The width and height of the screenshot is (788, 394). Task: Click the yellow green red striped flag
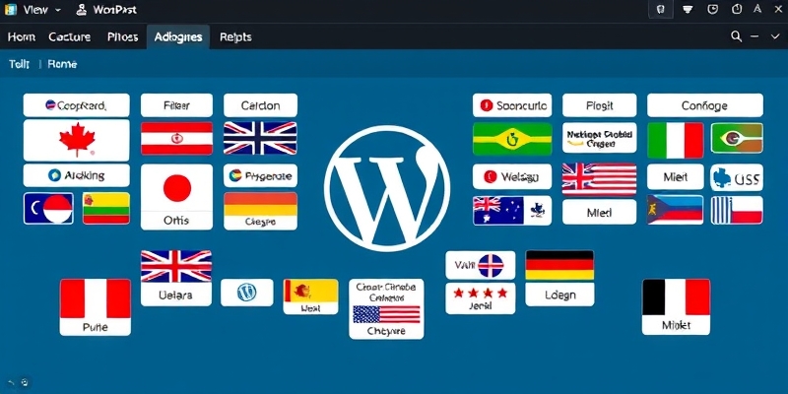pyautogui.click(x=106, y=208)
